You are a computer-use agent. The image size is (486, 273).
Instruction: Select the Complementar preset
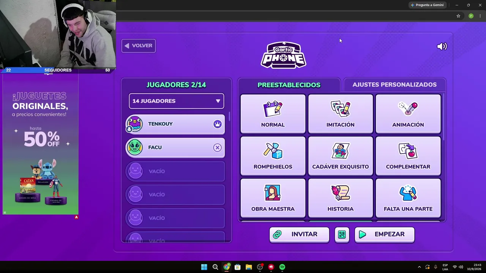point(408,156)
